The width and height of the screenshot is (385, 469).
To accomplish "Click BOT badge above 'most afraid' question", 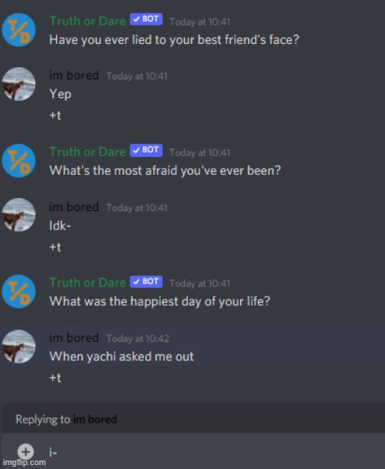I will click(146, 150).
